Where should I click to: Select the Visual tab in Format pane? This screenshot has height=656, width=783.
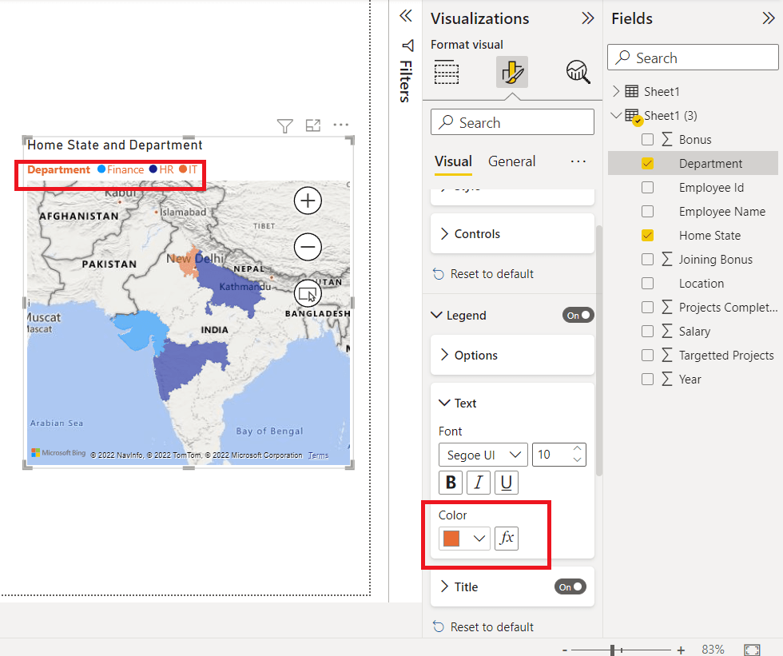pos(453,161)
